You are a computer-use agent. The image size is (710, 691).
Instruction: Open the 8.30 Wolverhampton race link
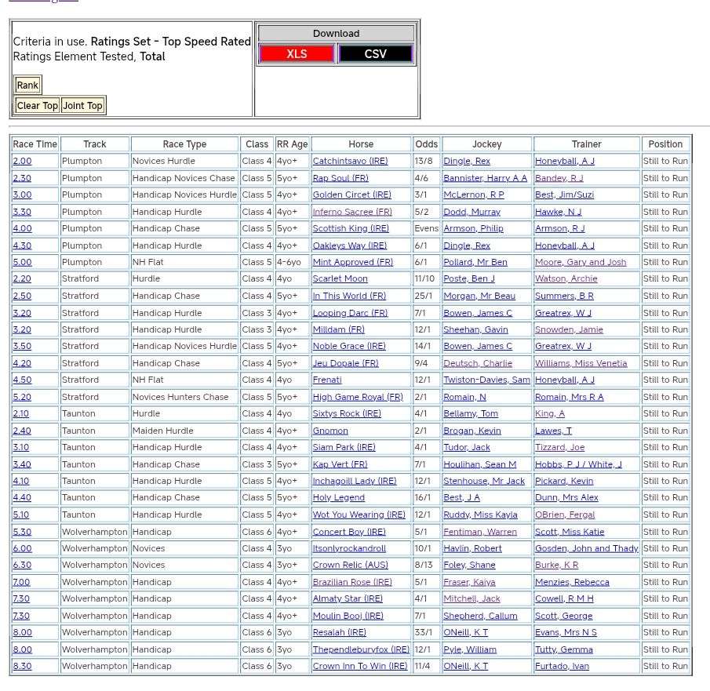click(22, 666)
